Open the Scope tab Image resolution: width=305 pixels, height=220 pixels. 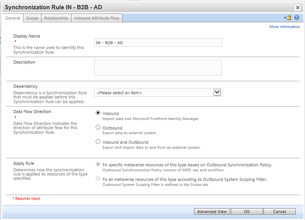[32, 18]
